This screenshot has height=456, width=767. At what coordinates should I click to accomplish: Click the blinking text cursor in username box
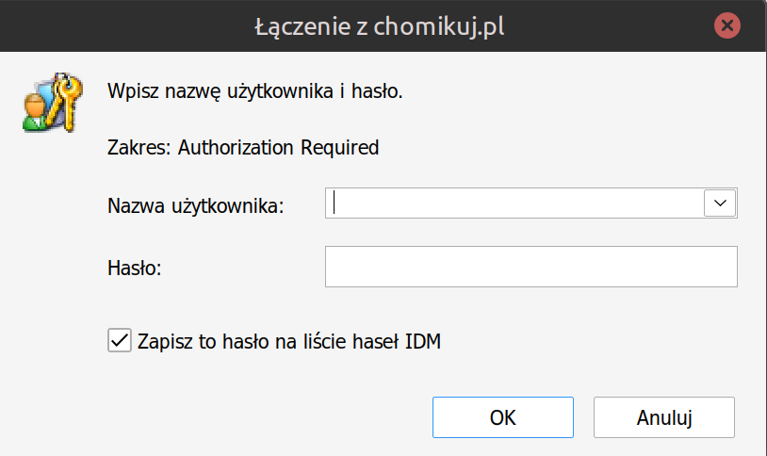pyautogui.click(x=335, y=203)
